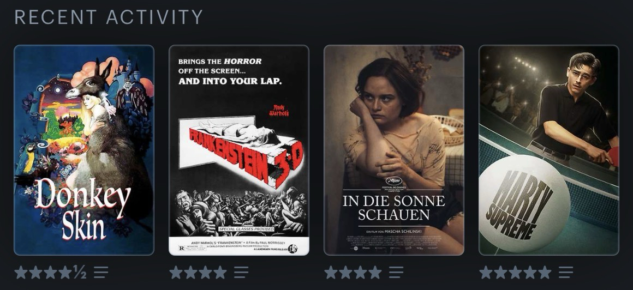View the In die Sonne schauen poster
633x290 pixels.
click(394, 150)
